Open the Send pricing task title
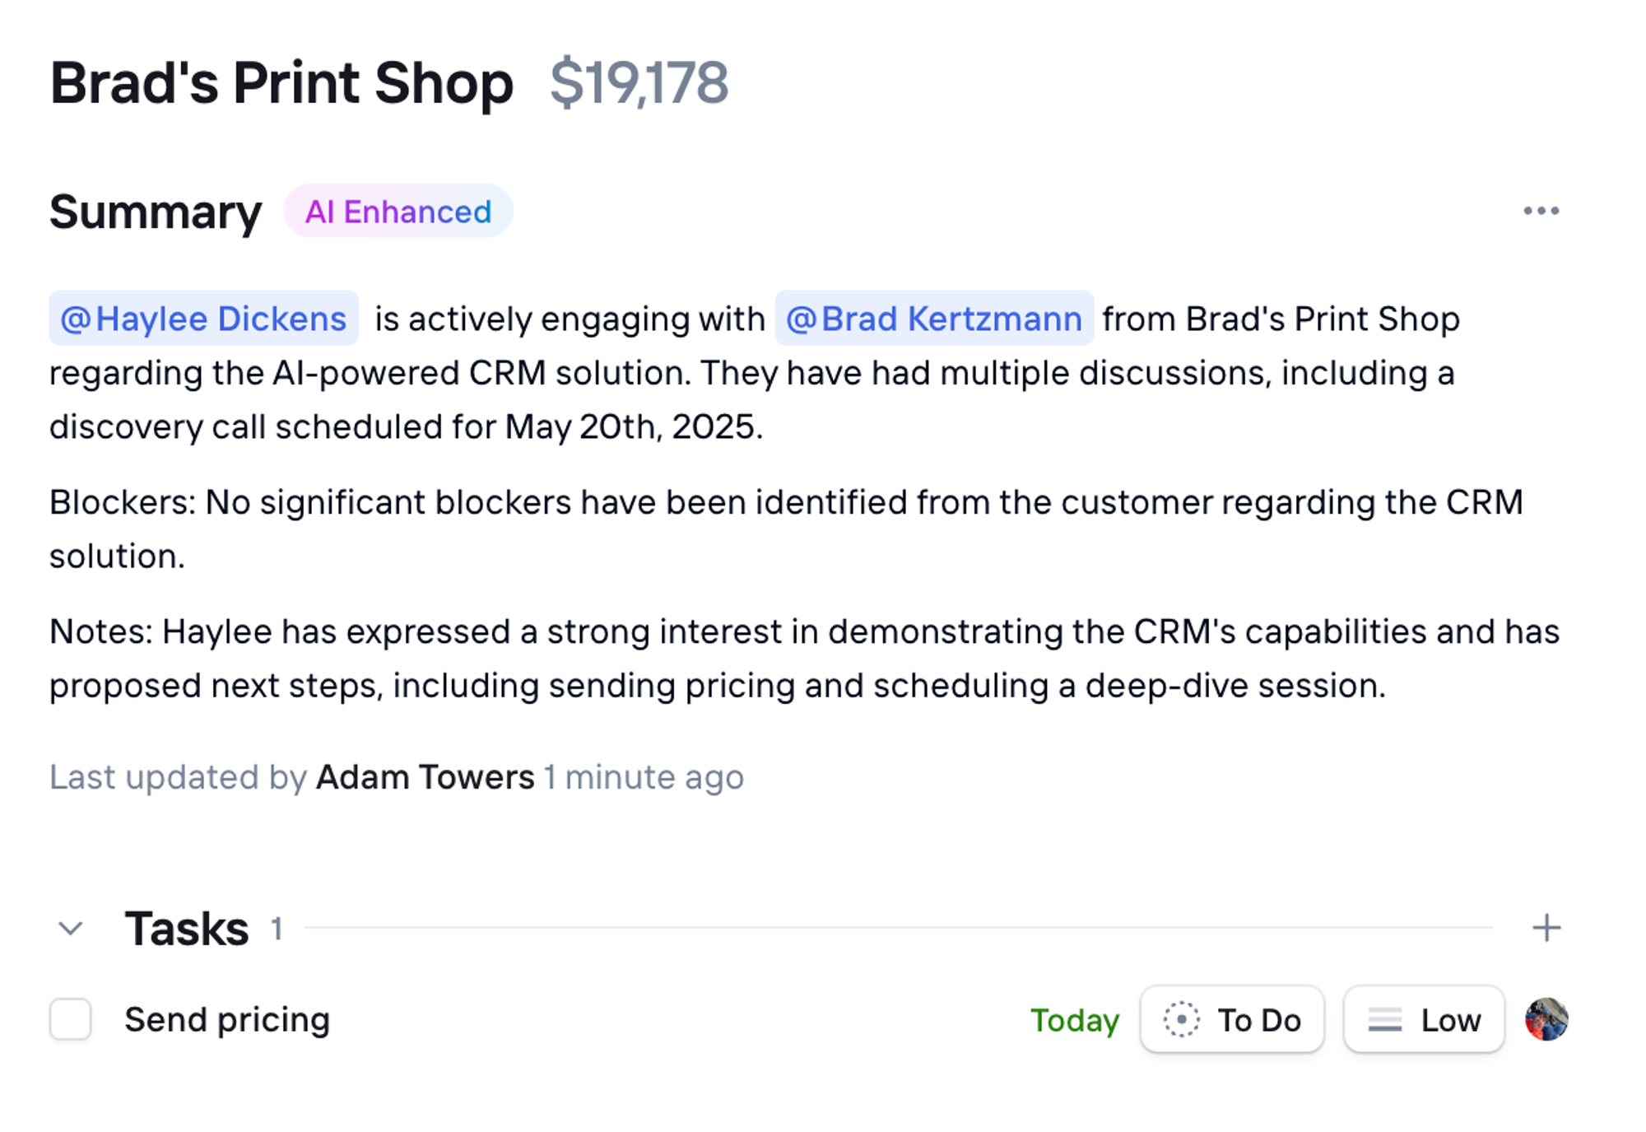This screenshot has height=1132, width=1646. pyautogui.click(x=227, y=1020)
